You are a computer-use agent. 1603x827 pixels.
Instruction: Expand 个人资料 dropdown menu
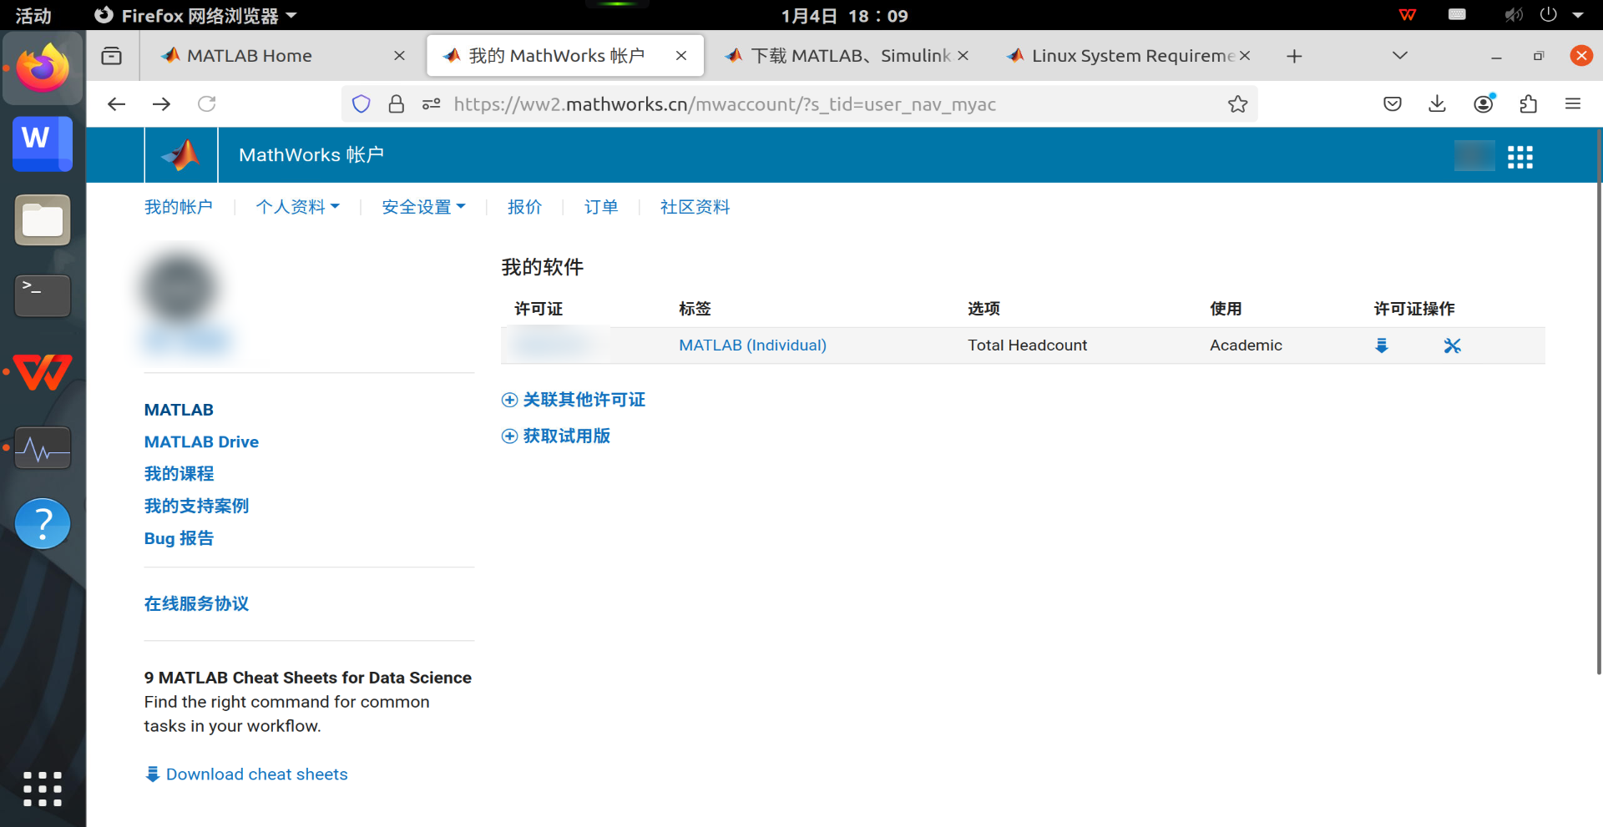tap(297, 207)
